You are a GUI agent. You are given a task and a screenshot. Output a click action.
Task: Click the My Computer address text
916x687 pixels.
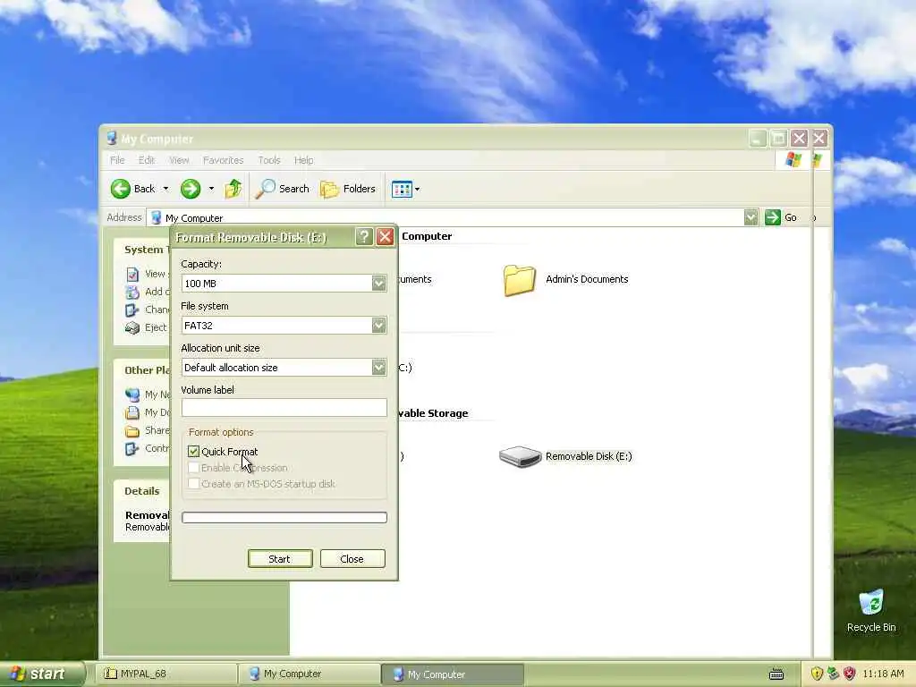194,218
